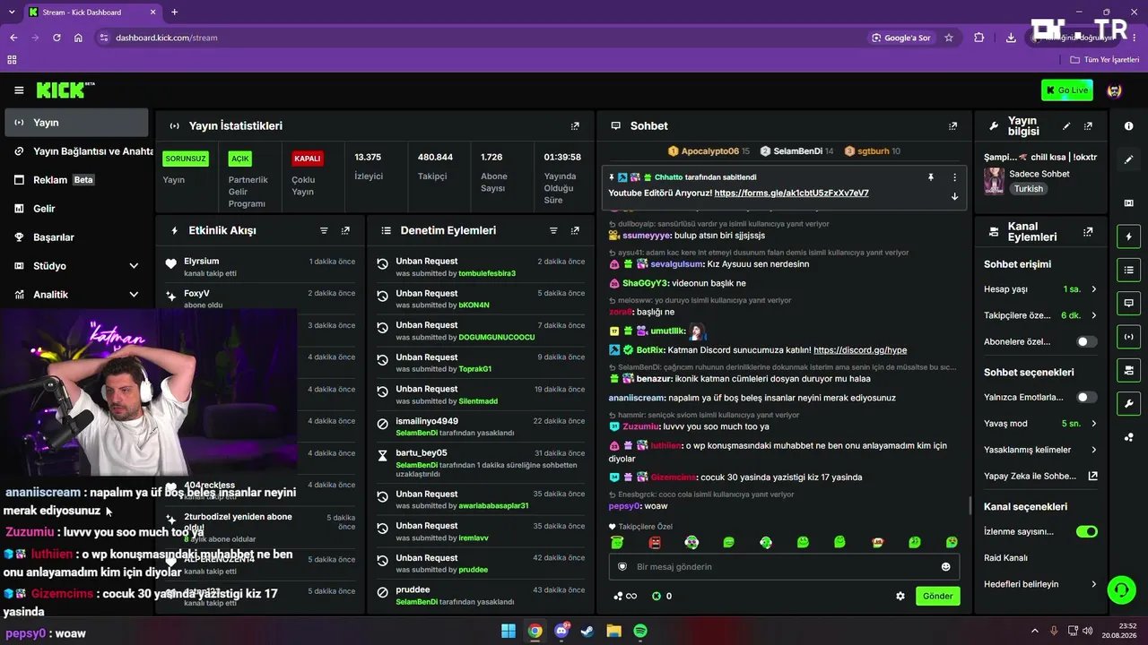Viewport: 1148px width, 645px height.
Task: Open Hesap yaşı chat access setting
Action: [x=1040, y=289]
